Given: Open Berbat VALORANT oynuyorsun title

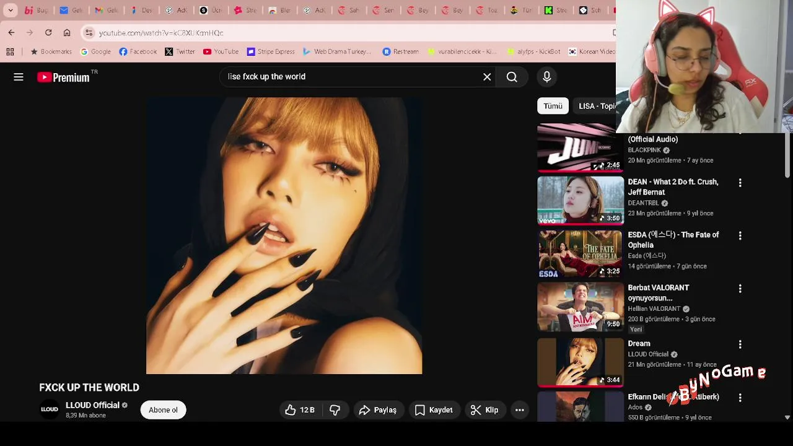Looking at the screenshot, I should tap(658, 293).
